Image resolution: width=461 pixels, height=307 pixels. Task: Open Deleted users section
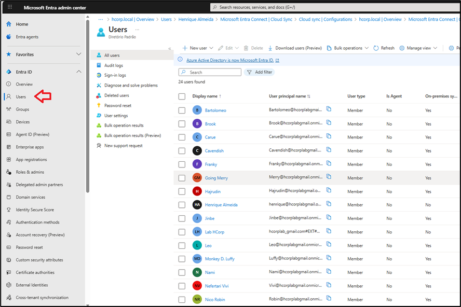[x=116, y=95]
